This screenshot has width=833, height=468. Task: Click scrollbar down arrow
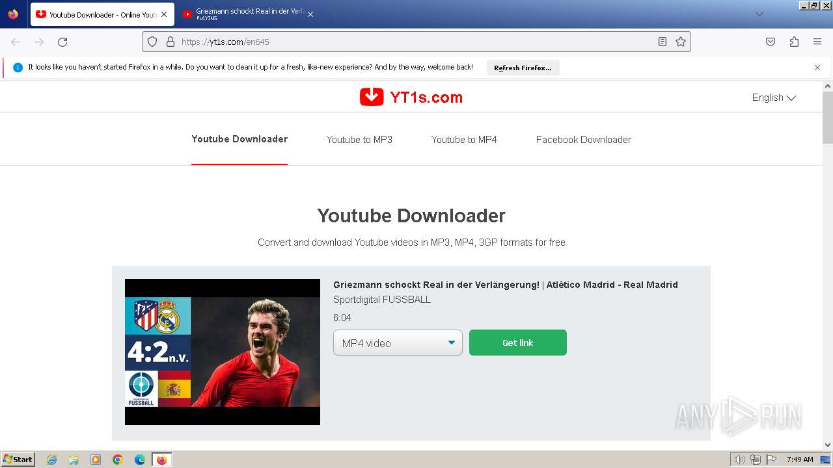[x=828, y=445]
